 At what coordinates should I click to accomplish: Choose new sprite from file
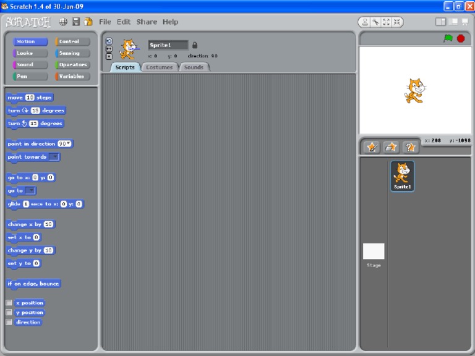pos(391,148)
